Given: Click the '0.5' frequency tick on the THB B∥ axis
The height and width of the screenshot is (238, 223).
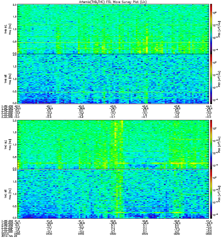Looking at the screenshot, I should pyautogui.click(x=15, y=91).
